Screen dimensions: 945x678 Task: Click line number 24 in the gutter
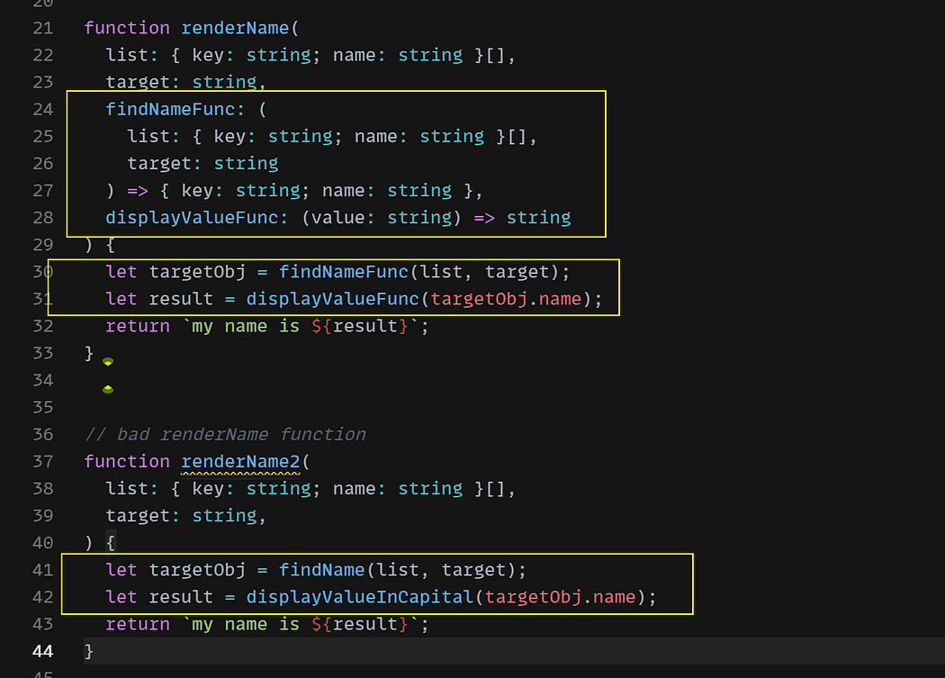click(x=43, y=109)
